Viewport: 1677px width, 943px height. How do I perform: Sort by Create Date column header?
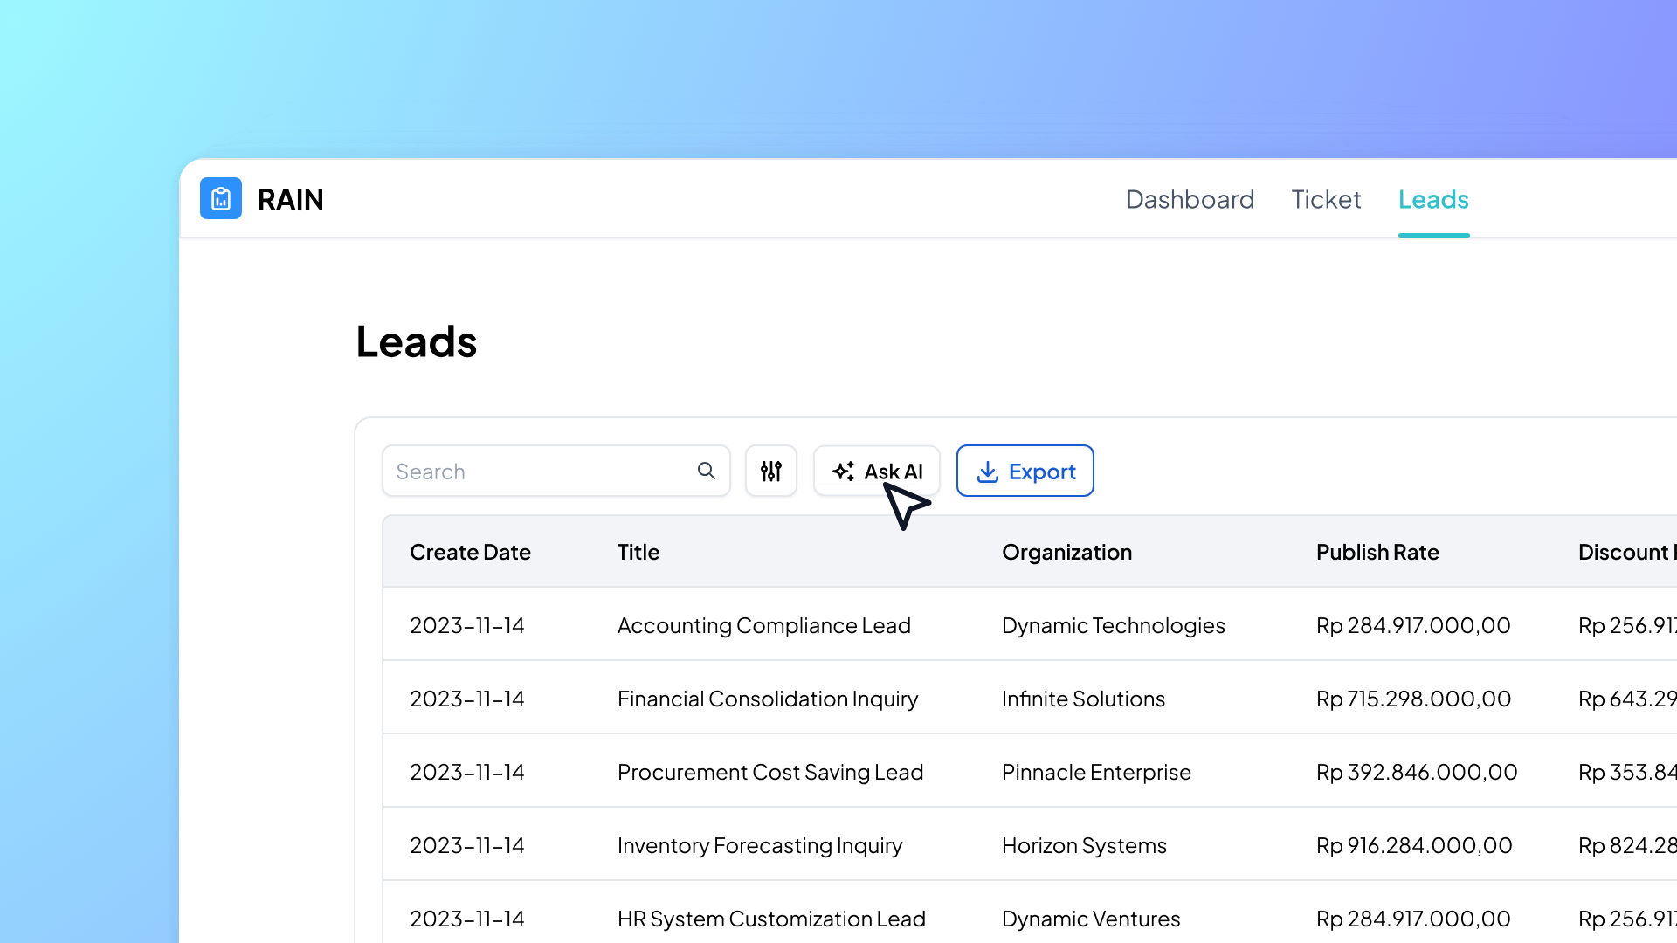[470, 553]
